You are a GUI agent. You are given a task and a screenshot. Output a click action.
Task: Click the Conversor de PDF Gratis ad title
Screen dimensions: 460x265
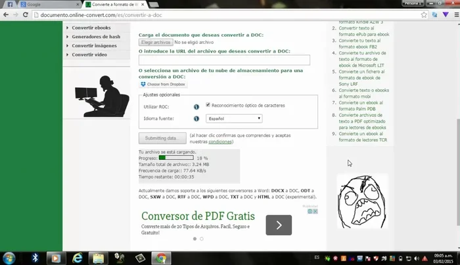(x=198, y=216)
